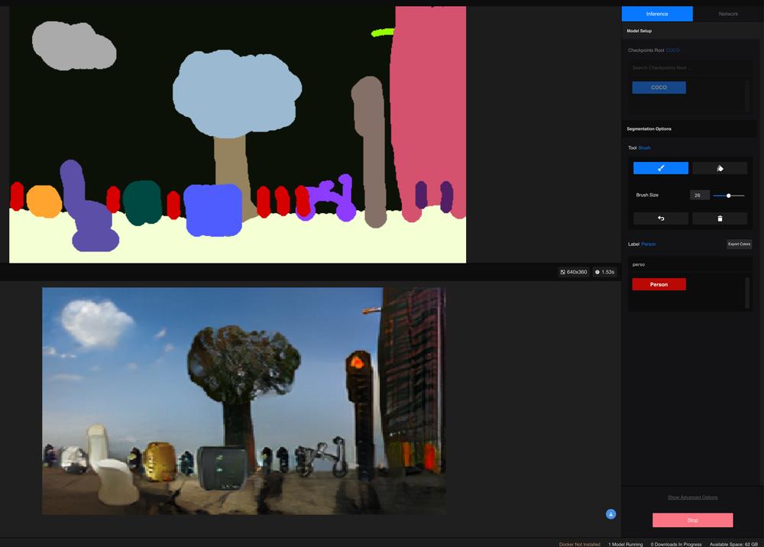The width and height of the screenshot is (764, 547).
Task: Click the 1.53s inference time indicator
Action: click(x=604, y=272)
